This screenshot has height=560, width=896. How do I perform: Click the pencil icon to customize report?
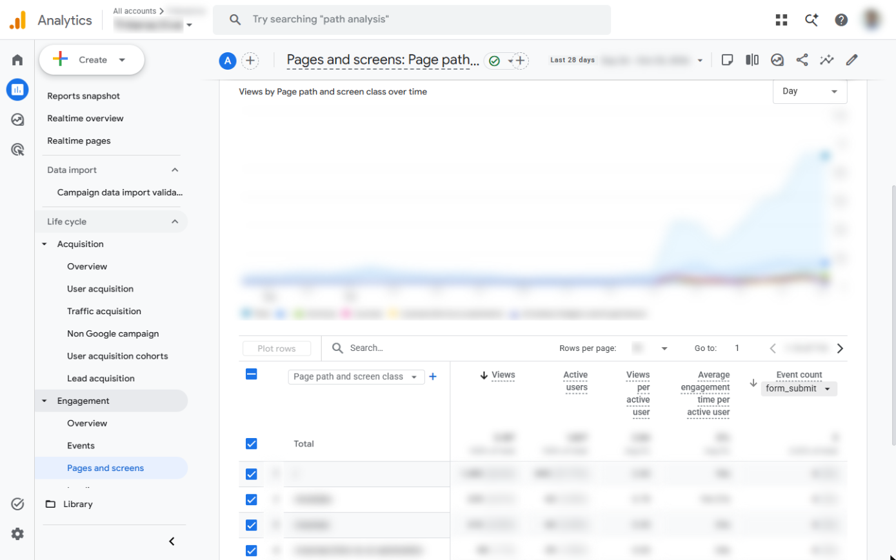coord(851,60)
